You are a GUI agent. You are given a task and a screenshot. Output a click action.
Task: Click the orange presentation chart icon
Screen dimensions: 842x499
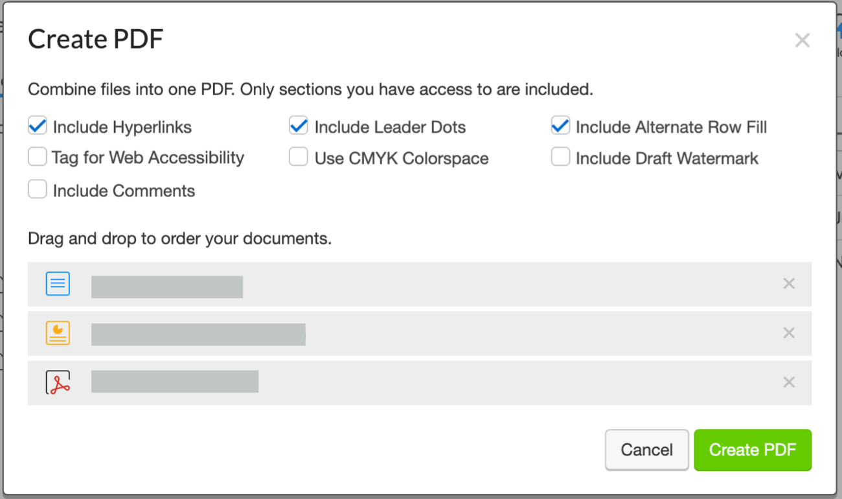point(58,333)
